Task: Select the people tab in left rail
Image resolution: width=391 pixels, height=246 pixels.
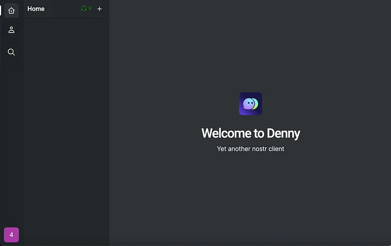Action: (x=11, y=30)
